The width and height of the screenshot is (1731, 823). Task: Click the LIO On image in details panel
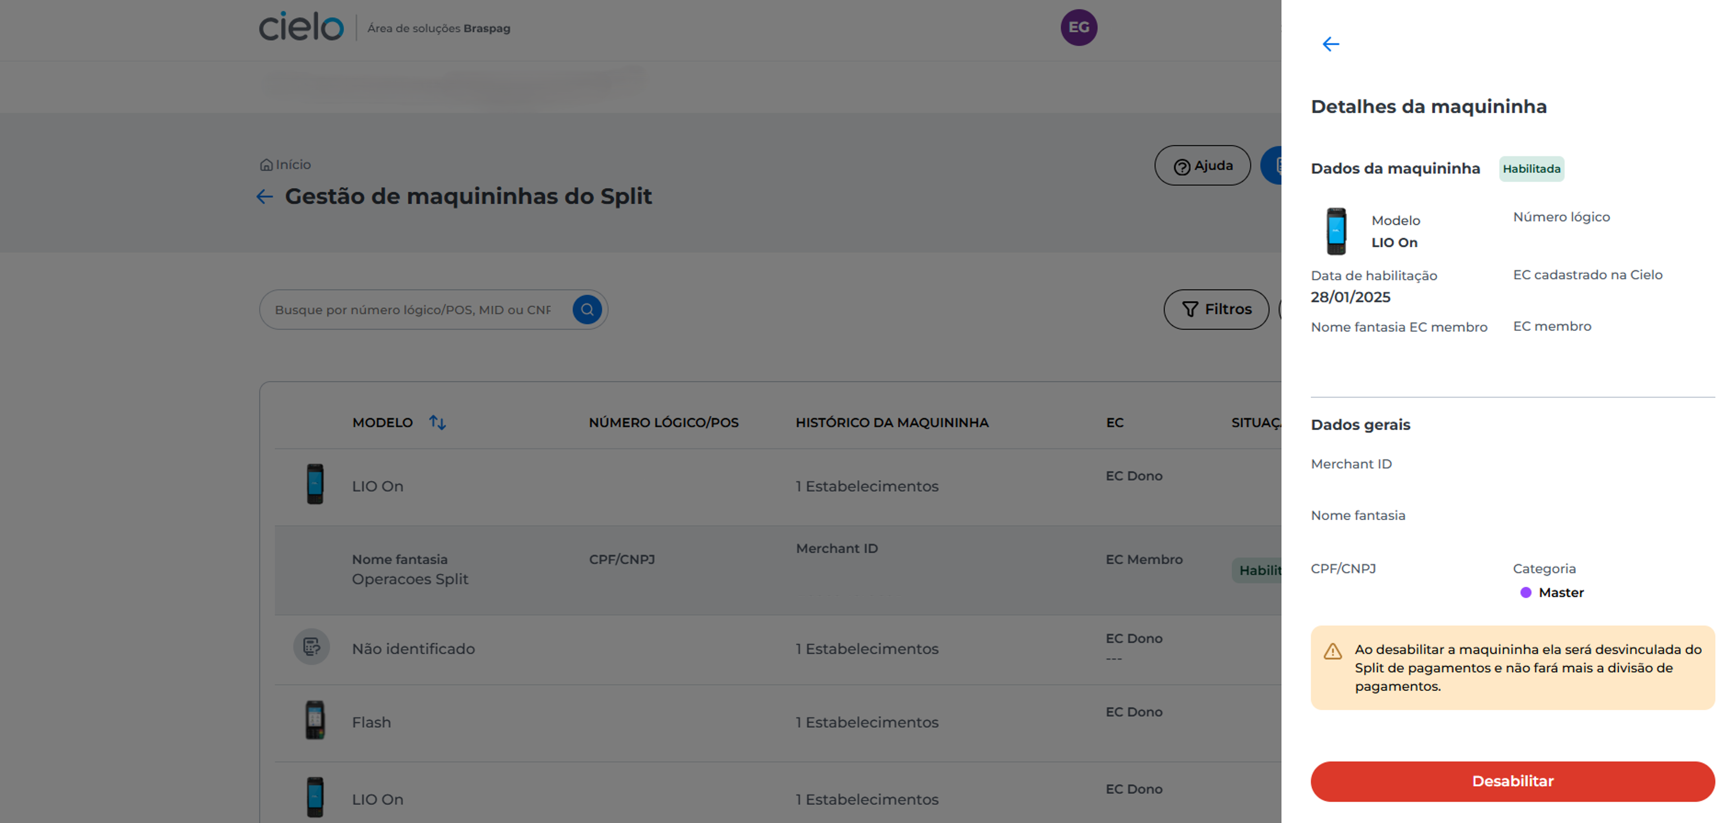point(1336,231)
